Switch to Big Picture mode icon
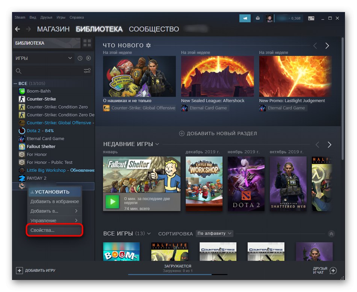The image size is (357, 292). coord(311,18)
